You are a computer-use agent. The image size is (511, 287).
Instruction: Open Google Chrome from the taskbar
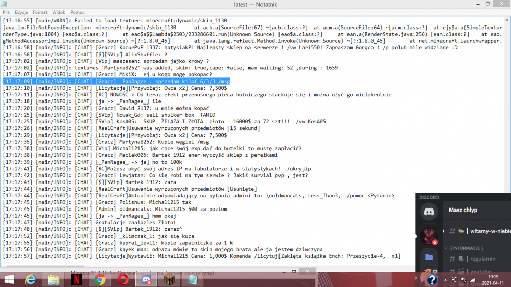(100, 279)
